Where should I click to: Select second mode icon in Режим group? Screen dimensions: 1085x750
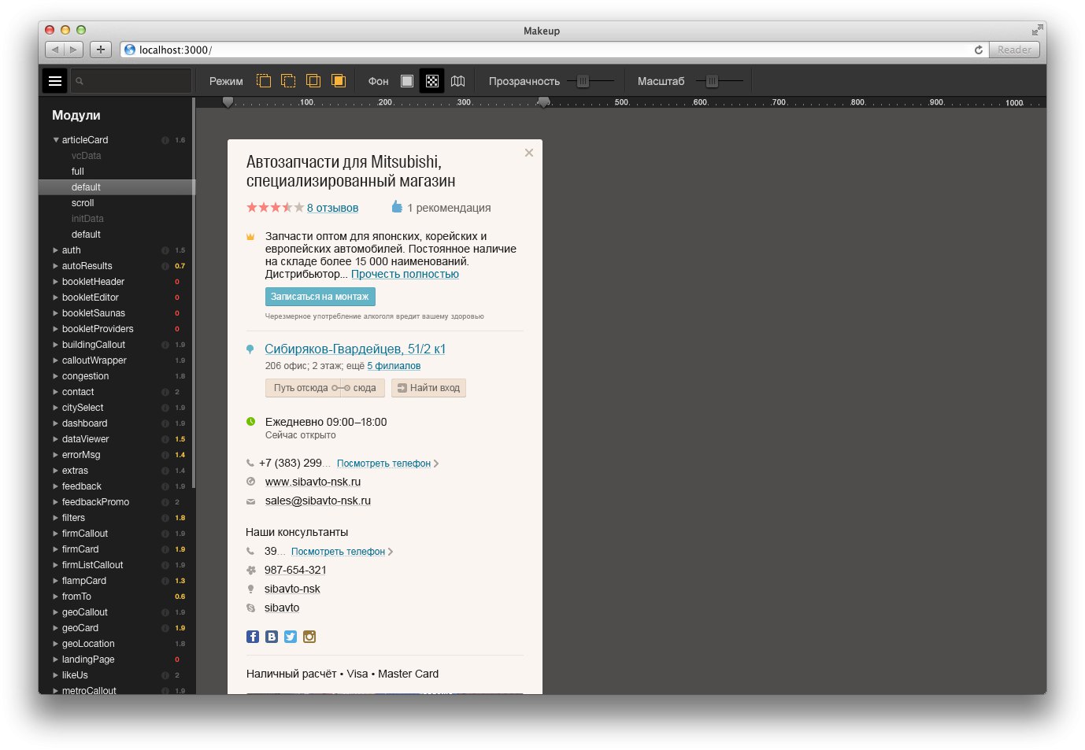tap(289, 81)
